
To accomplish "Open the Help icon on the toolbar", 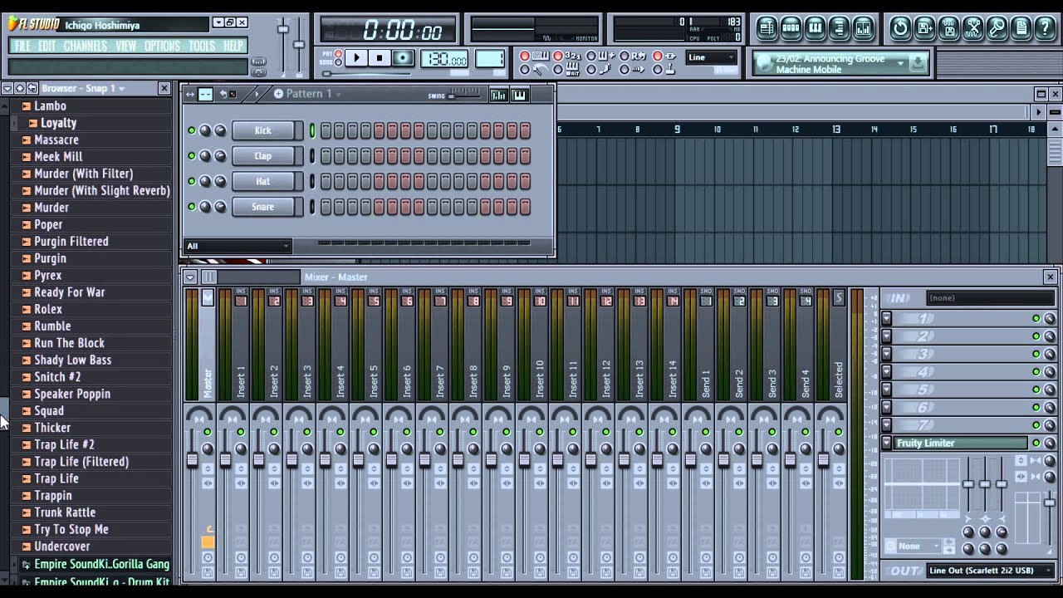I will tap(1045, 26).
